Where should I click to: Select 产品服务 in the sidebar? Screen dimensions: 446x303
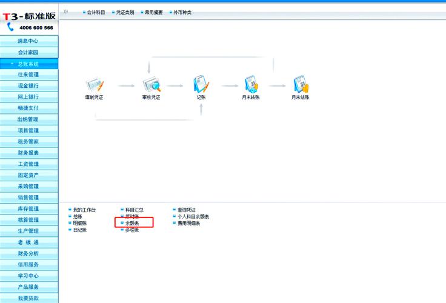[x=29, y=287]
